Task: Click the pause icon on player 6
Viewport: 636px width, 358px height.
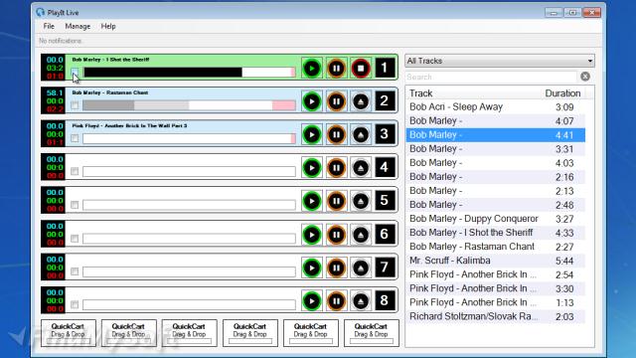Action: pos(336,235)
